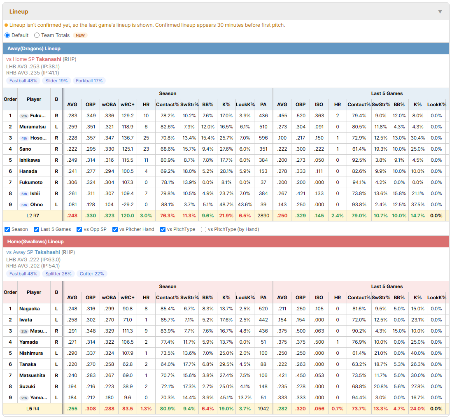Open player Suzuki's name
This screenshot has width=452, height=419.
[x=28, y=387]
